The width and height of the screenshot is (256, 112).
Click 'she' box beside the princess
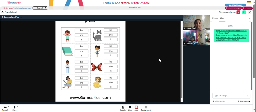pos(111,82)
